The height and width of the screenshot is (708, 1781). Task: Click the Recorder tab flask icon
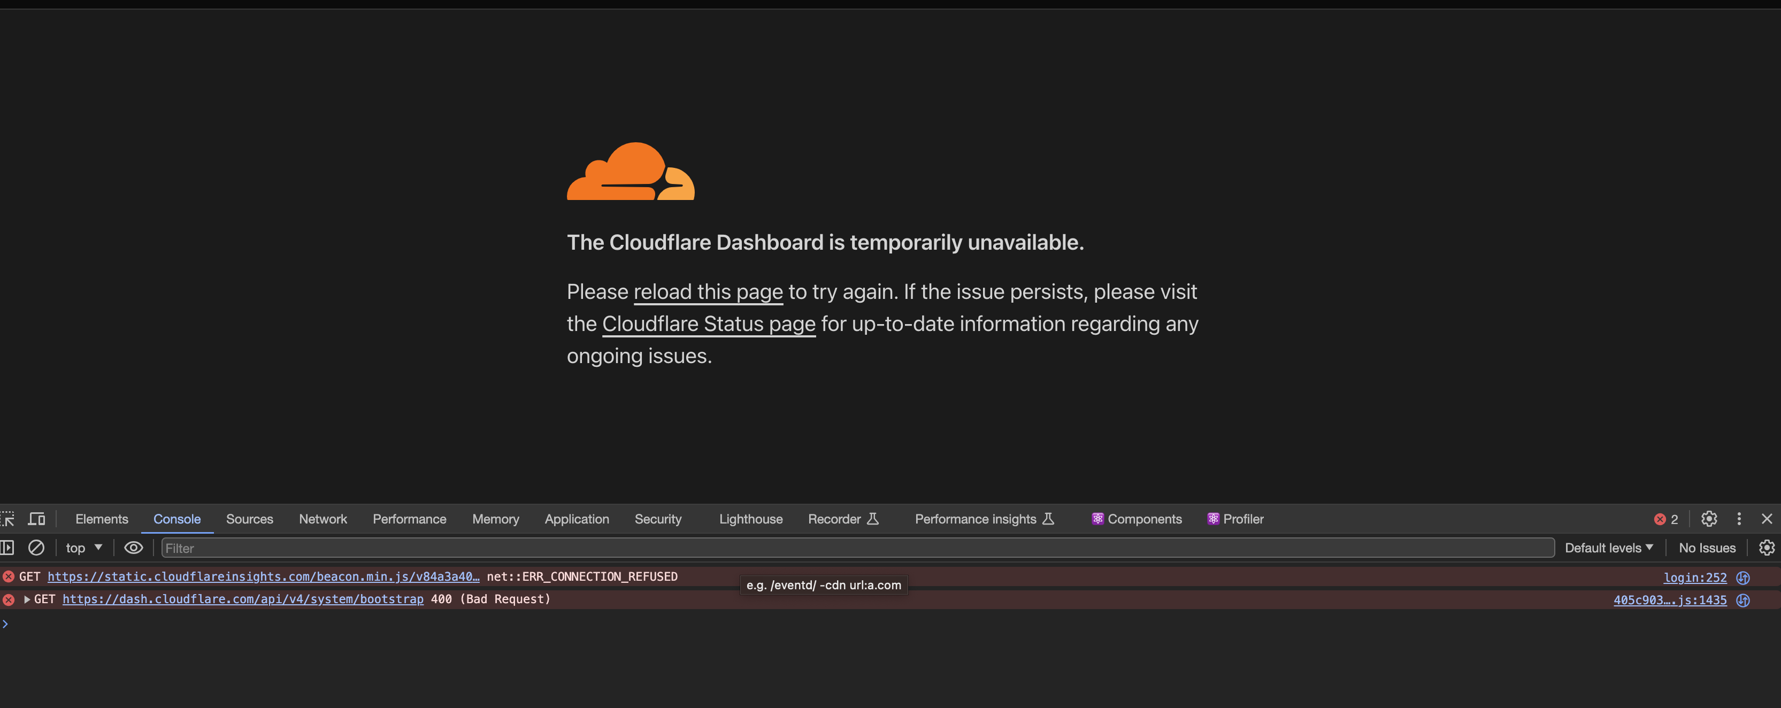coord(872,519)
